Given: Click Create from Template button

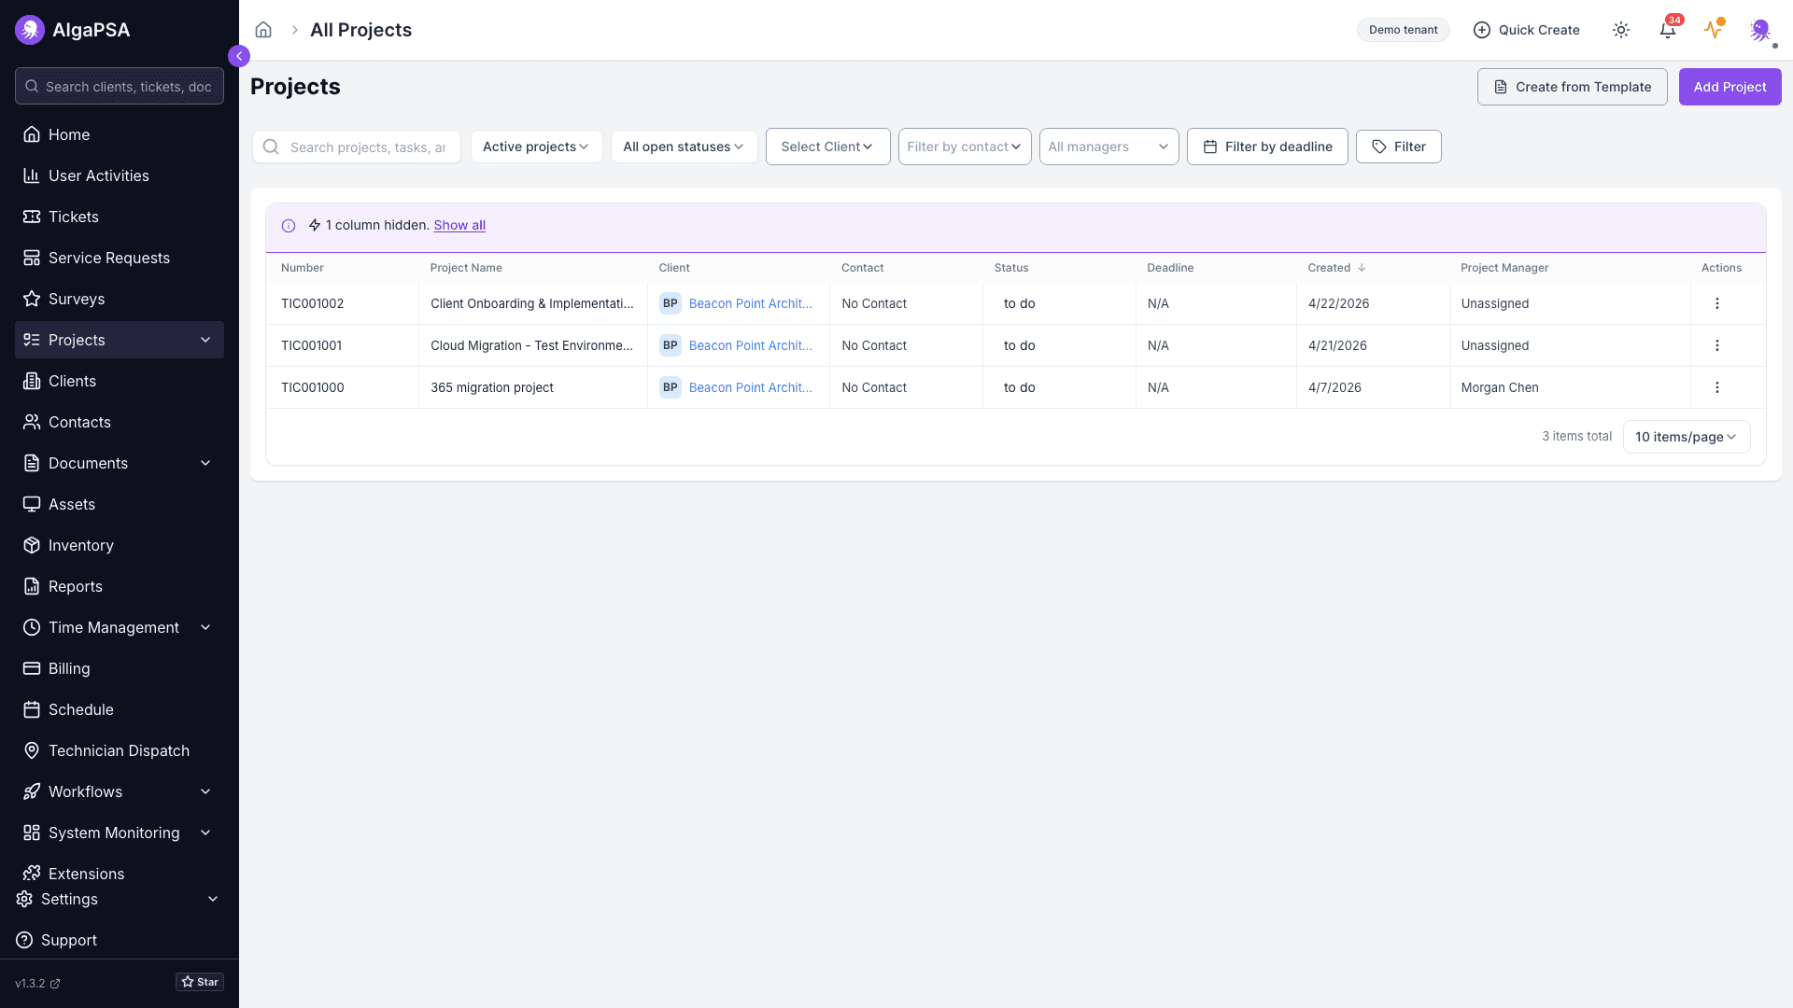Looking at the screenshot, I should pyautogui.click(x=1572, y=87).
